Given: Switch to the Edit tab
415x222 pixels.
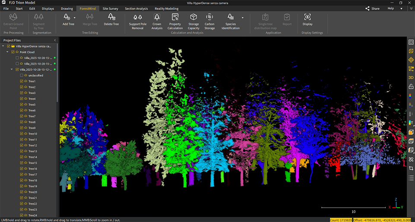Looking at the screenshot, I should pyautogui.click(x=32, y=9).
